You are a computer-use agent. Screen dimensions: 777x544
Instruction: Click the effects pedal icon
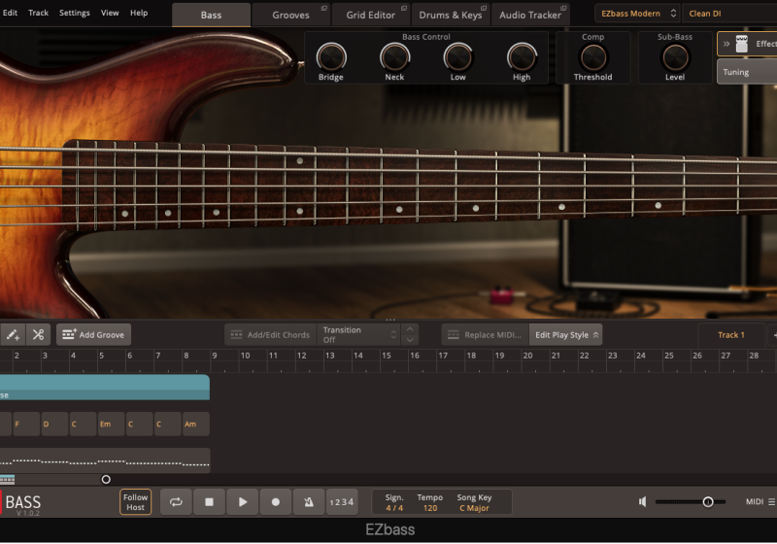741,44
